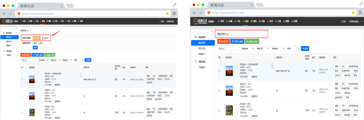Click orange help icon beside 商品列表 in left window
The image size is (364, 120).
click(x=28, y=31)
